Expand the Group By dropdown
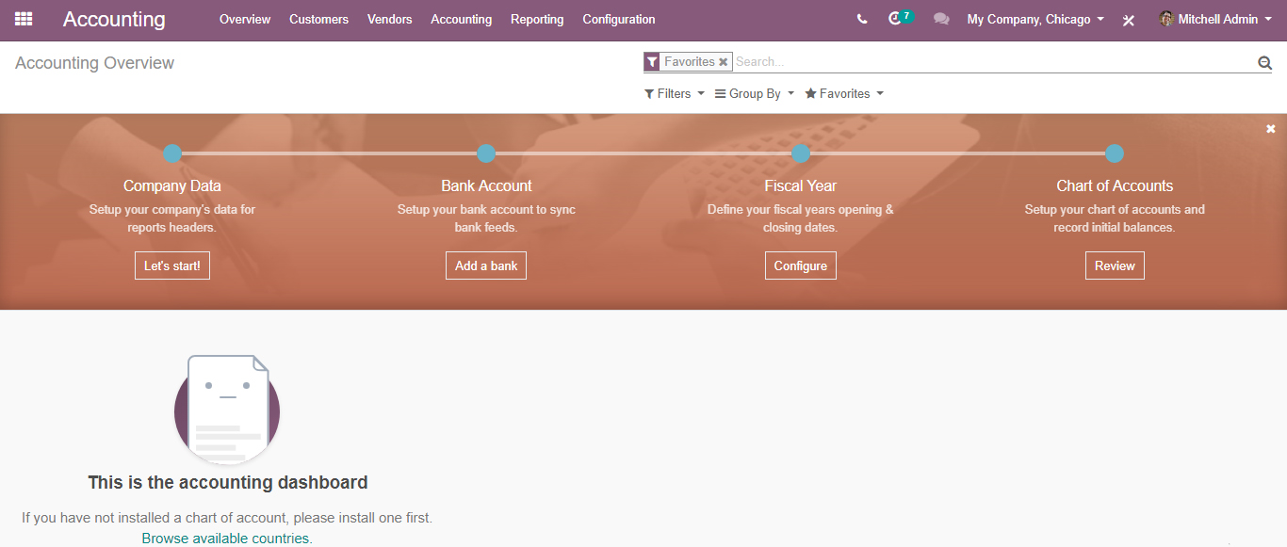 pos(755,93)
